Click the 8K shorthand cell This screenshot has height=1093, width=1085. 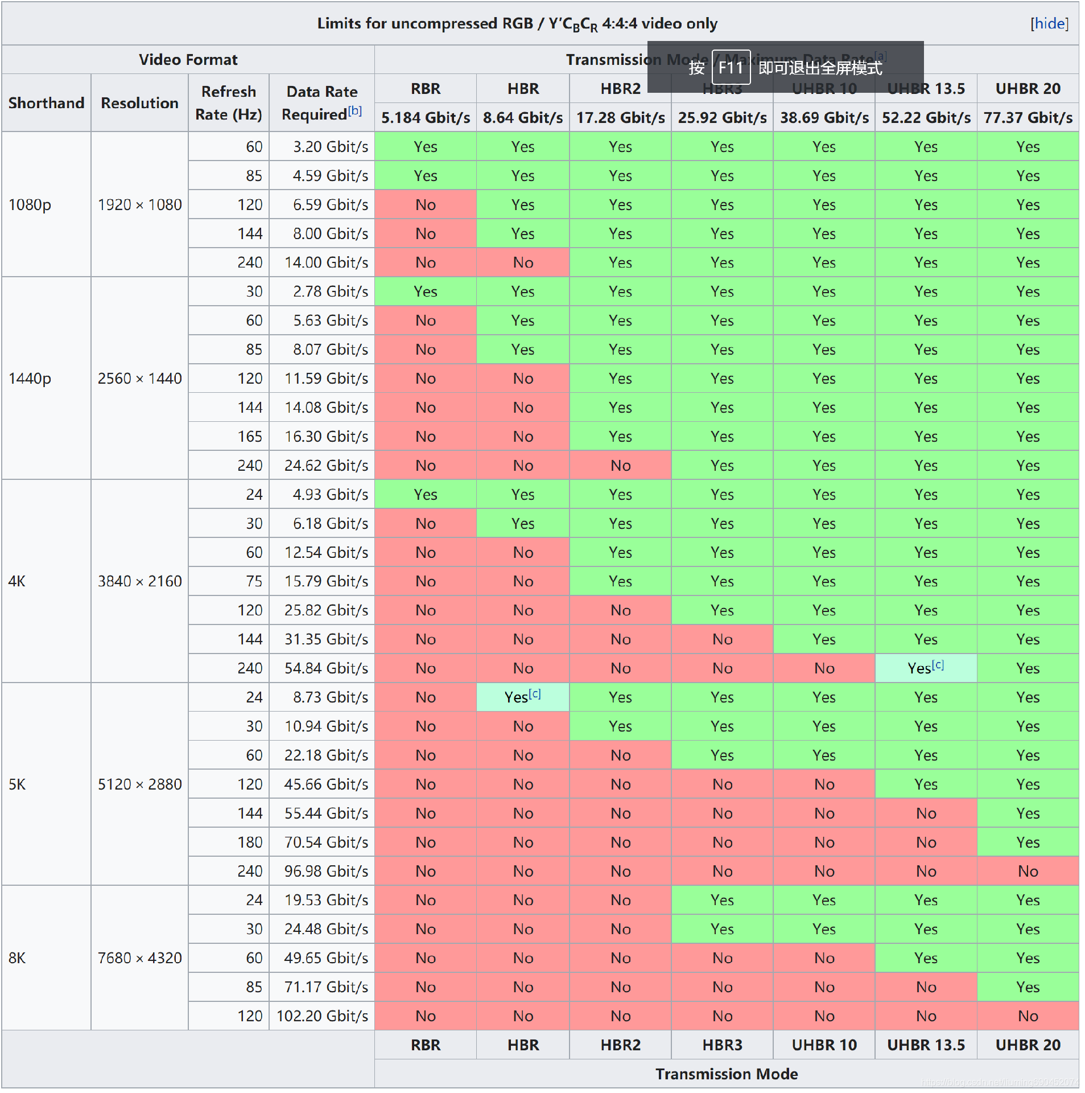coord(46,958)
